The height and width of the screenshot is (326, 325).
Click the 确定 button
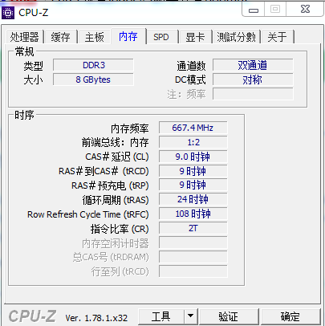[x=290, y=317]
